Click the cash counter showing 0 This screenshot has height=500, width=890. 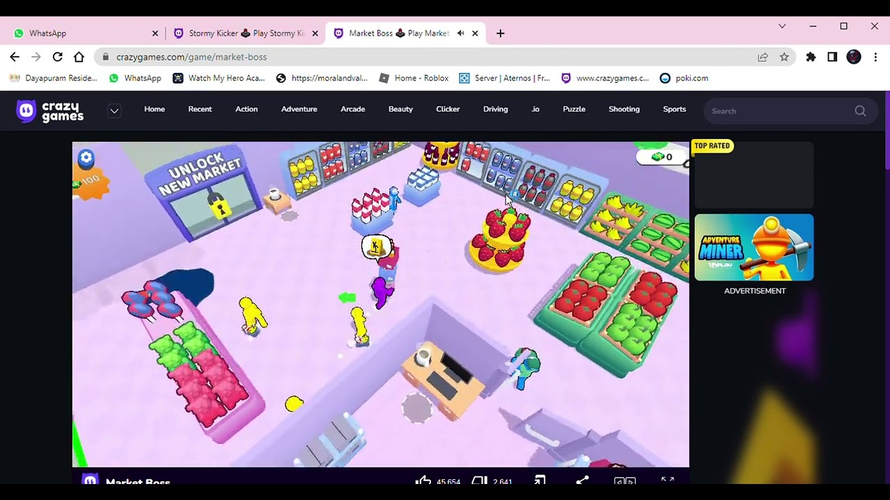(x=661, y=157)
